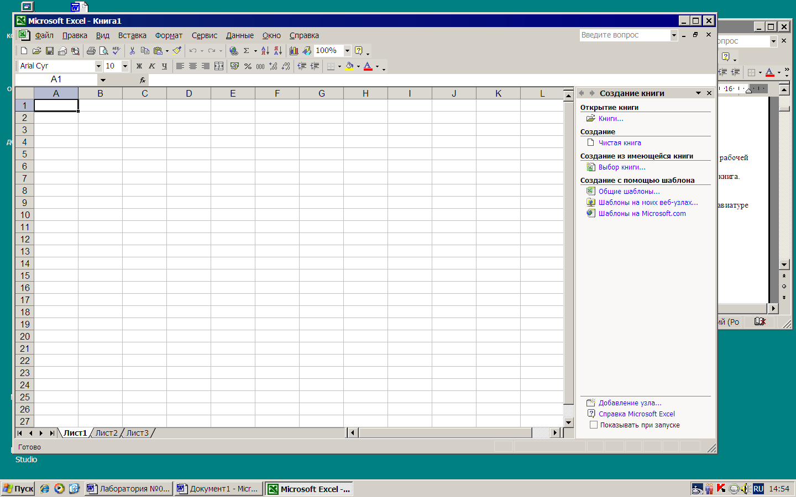Open the Правка menu
The width and height of the screenshot is (796, 497).
click(75, 35)
